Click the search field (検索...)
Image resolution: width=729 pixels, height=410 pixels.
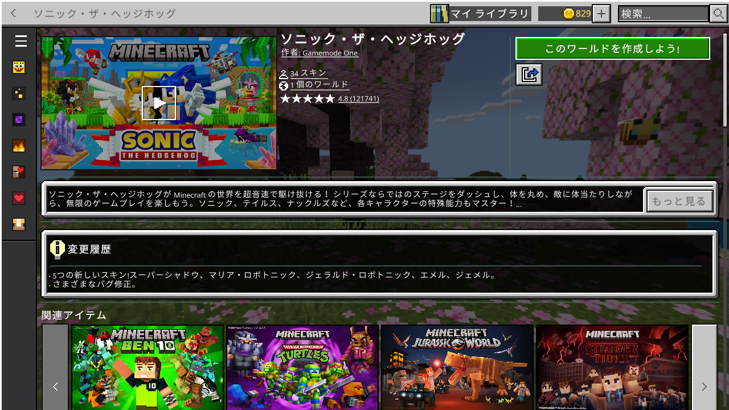point(664,14)
